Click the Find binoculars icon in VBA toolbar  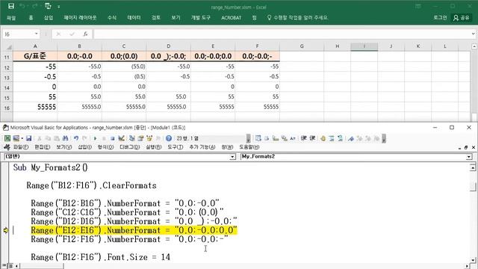(x=65, y=138)
